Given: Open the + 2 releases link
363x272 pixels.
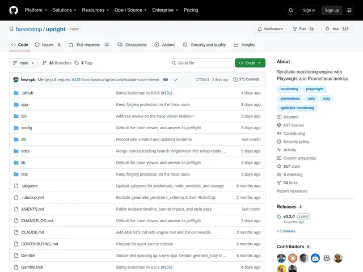Looking at the screenshot, I should [x=286, y=231].
